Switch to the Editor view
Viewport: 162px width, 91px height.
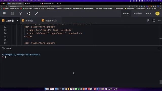[126, 13]
